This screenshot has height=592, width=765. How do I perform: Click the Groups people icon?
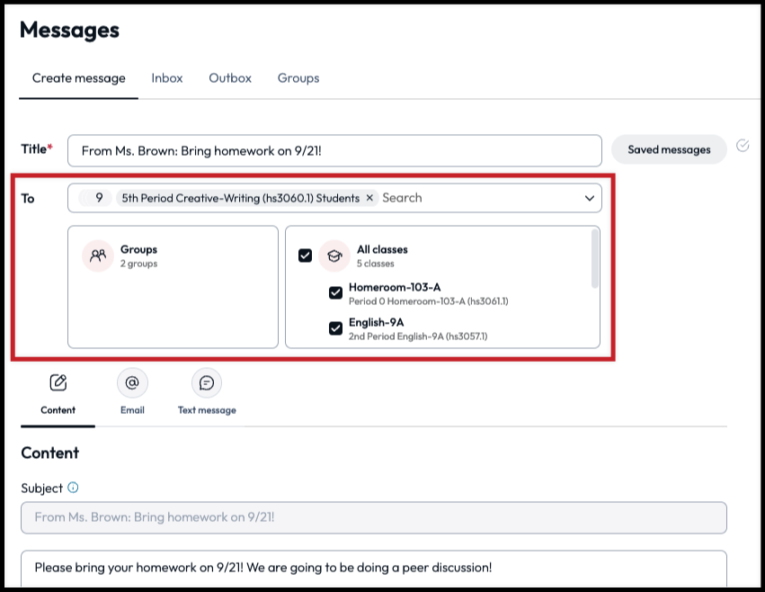click(x=98, y=256)
